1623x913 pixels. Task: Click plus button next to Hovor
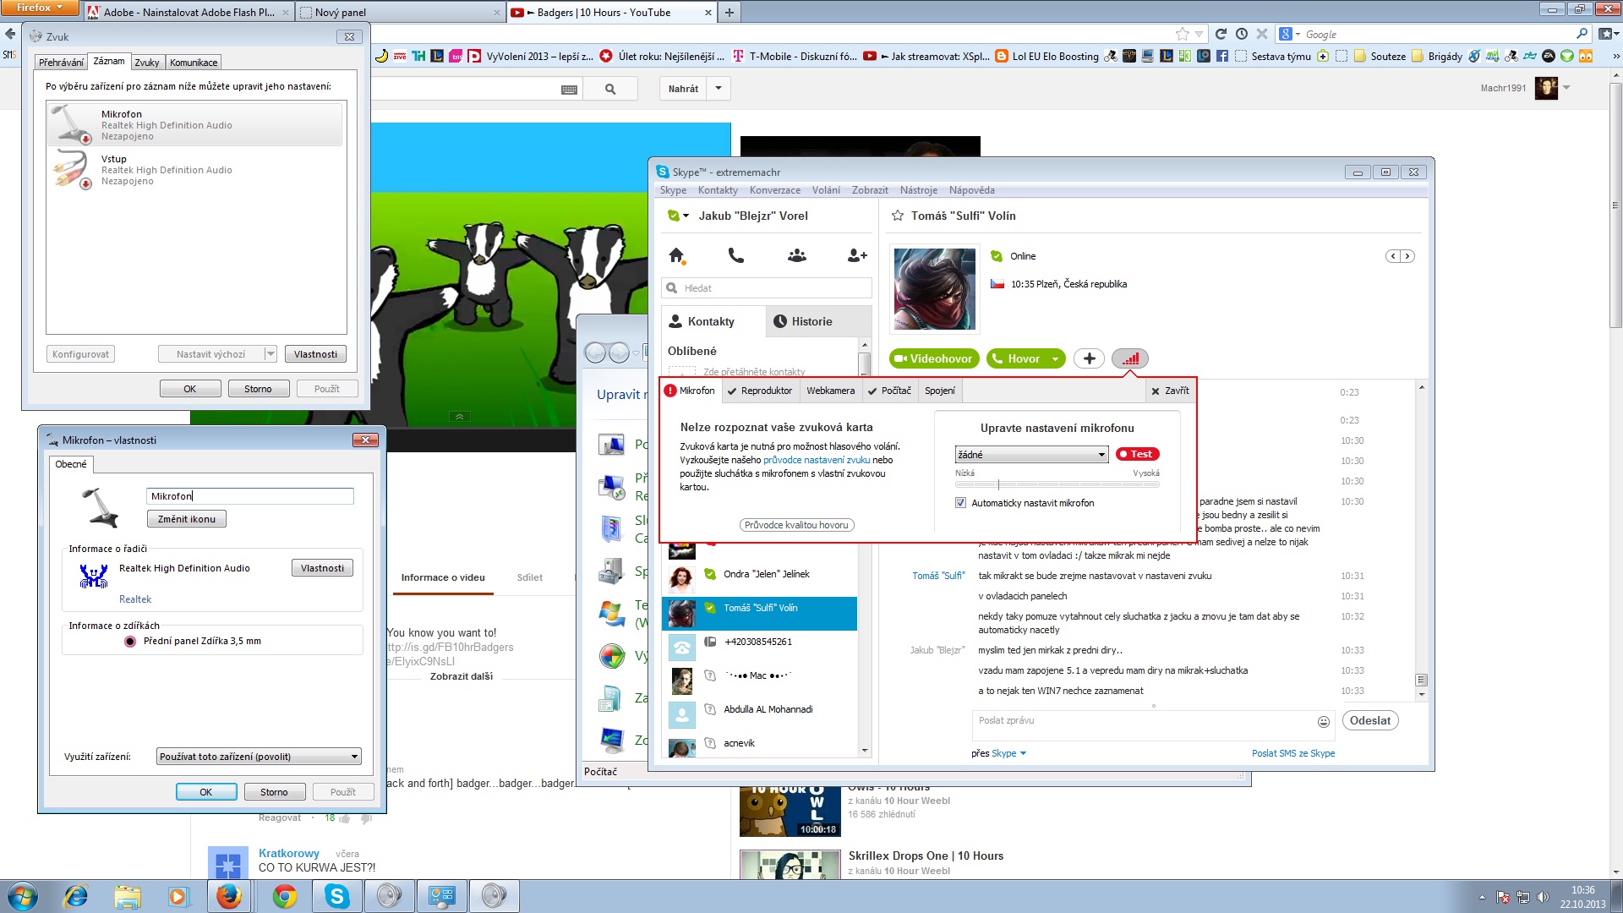tap(1089, 358)
